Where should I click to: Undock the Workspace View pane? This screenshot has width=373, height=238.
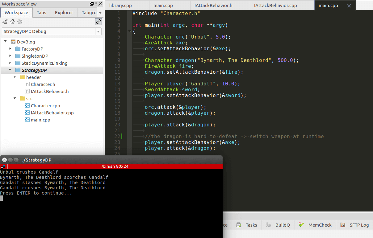[92, 4]
